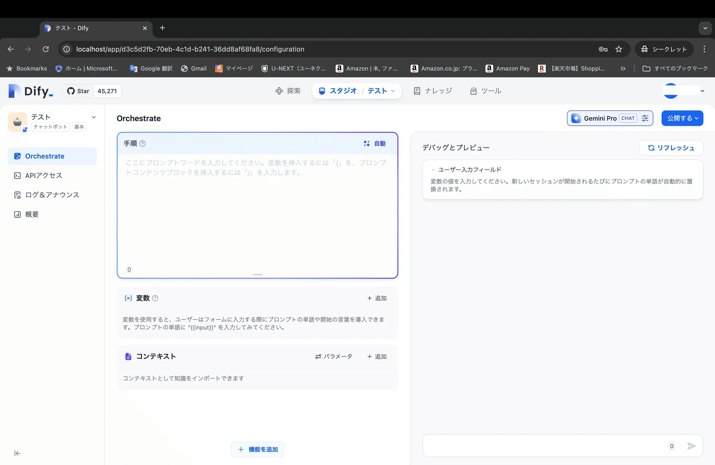Viewport: 715px width, 465px height.
Task: Open the ログ＆アナウンス panel
Action: point(52,195)
